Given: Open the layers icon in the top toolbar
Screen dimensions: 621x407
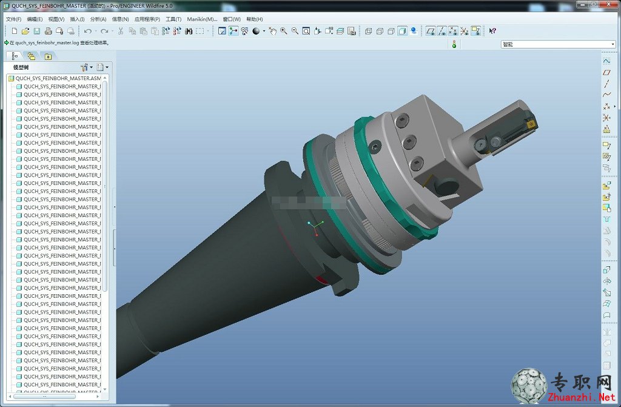Looking at the screenshot, I should (x=340, y=31).
